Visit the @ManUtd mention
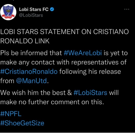Viewport: 135px width, 134px height. (32, 81)
